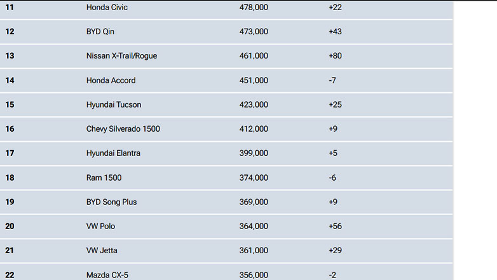Viewport: 497px width, 280px height.
Task: Click the Hyundai Tucson cell
Action: click(114, 104)
